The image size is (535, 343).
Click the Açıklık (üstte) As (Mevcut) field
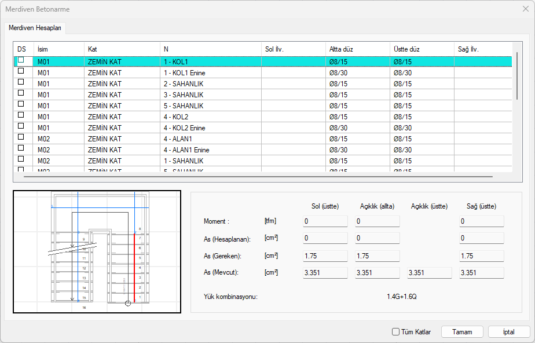point(430,273)
